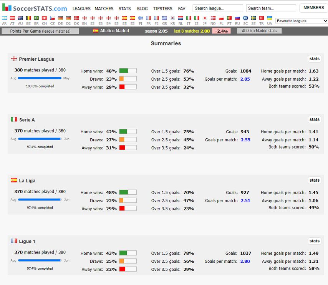Click the Serie A heading

tap(27, 120)
